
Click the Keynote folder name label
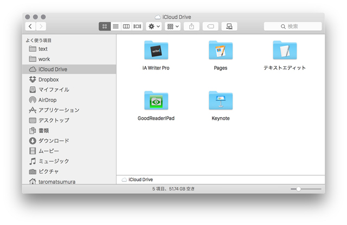221,118
